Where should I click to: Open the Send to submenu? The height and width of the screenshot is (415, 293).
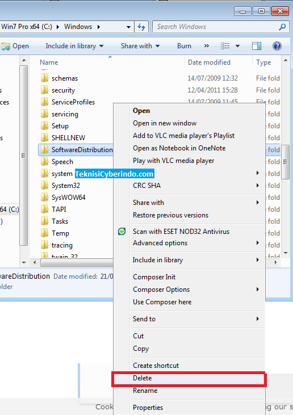tap(198, 319)
